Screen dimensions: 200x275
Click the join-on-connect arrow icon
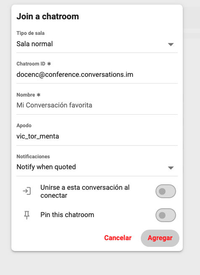click(27, 191)
